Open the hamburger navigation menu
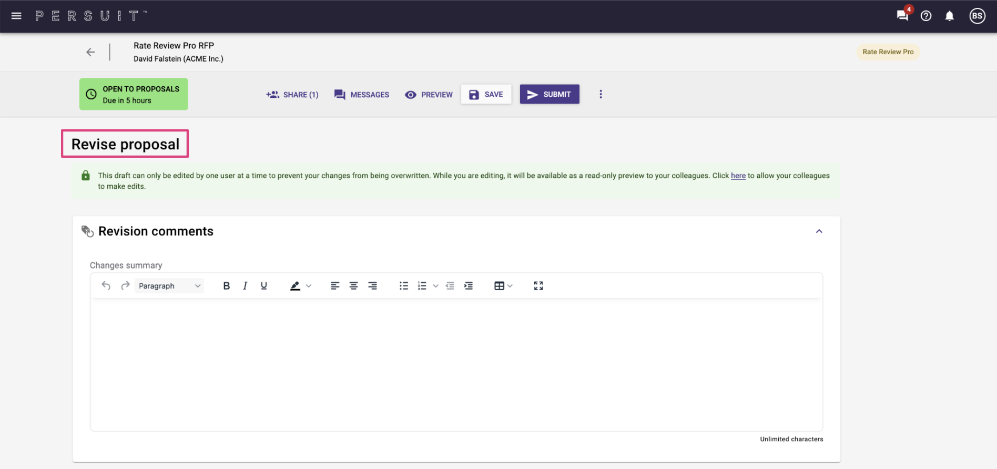This screenshot has height=469, width=997. click(16, 16)
